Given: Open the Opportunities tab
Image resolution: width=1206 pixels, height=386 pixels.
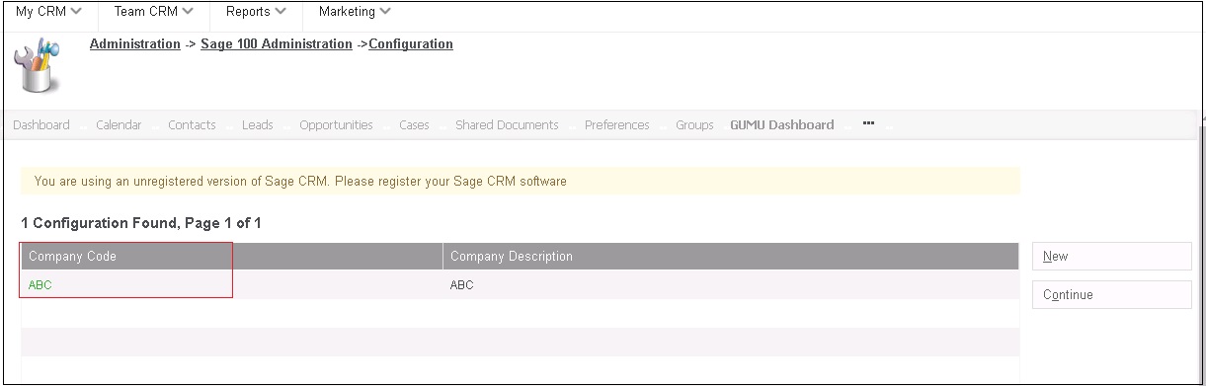Looking at the screenshot, I should (336, 125).
